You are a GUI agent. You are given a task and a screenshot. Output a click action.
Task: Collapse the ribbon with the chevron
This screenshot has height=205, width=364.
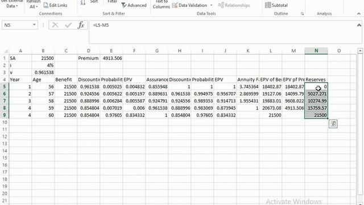point(359,14)
